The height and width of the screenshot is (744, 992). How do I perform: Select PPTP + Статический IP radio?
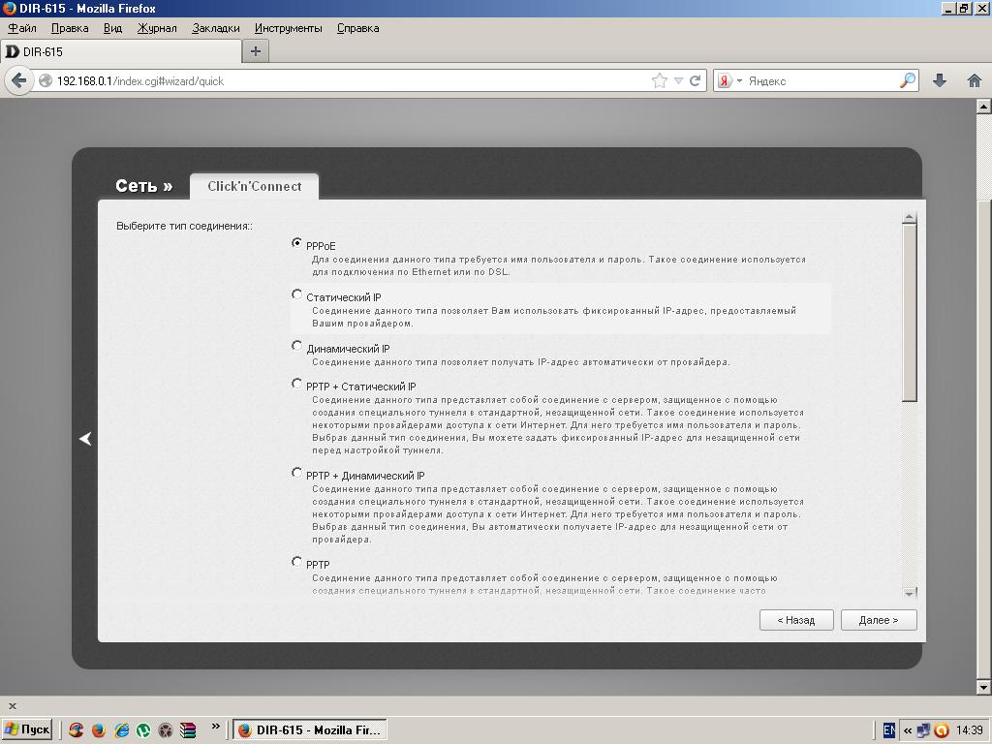[296, 384]
